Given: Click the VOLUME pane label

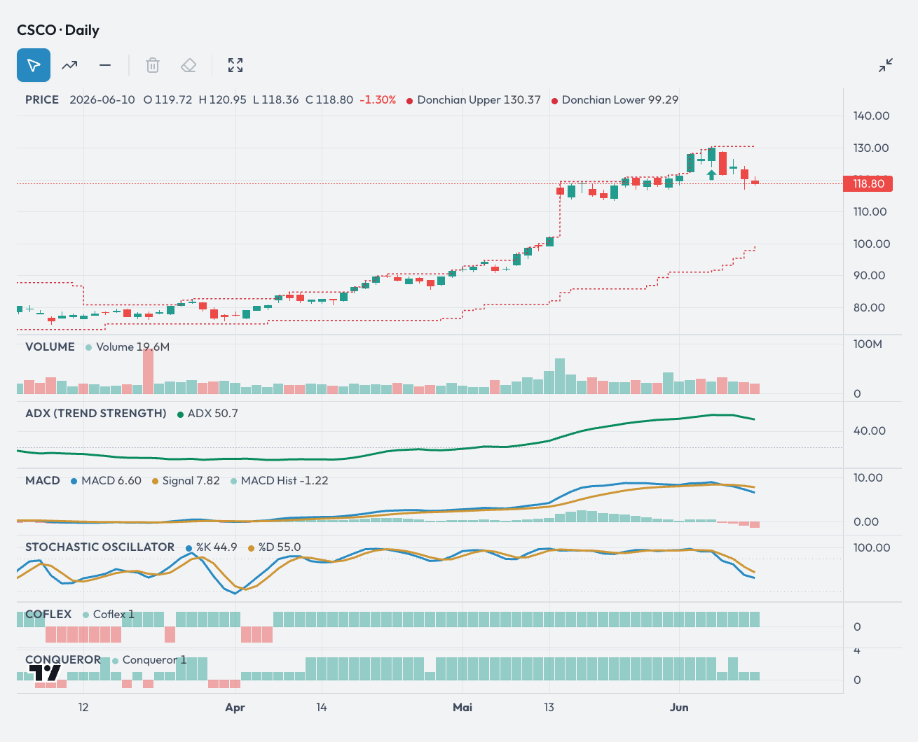Looking at the screenshot, I should pyautogui.click(x=50, y=346).
